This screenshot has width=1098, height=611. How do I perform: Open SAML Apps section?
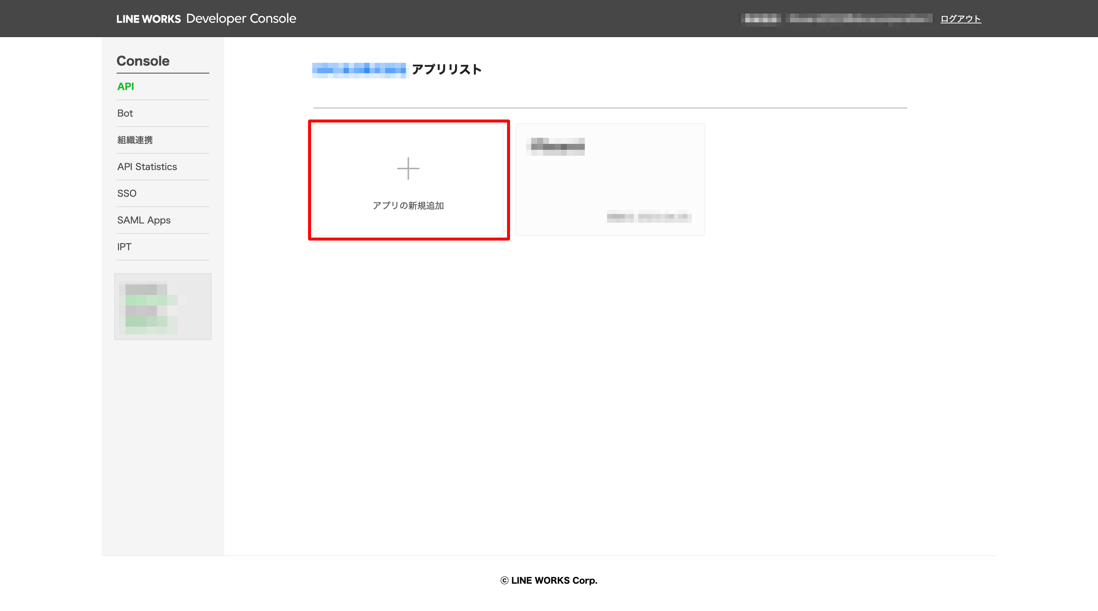click(x=144, y=220)
